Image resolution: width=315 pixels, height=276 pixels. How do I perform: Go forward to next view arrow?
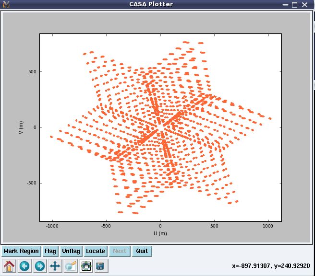point(40,266)
